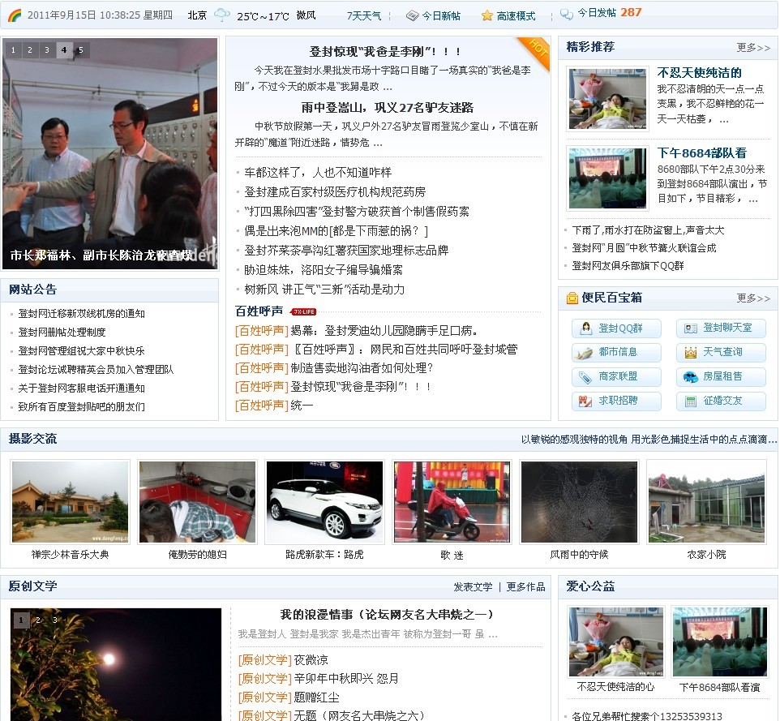Open headline 雨中登嵩山,巩义27名驴友迷路
The image size is (780, 721).
tap(387, 108)
